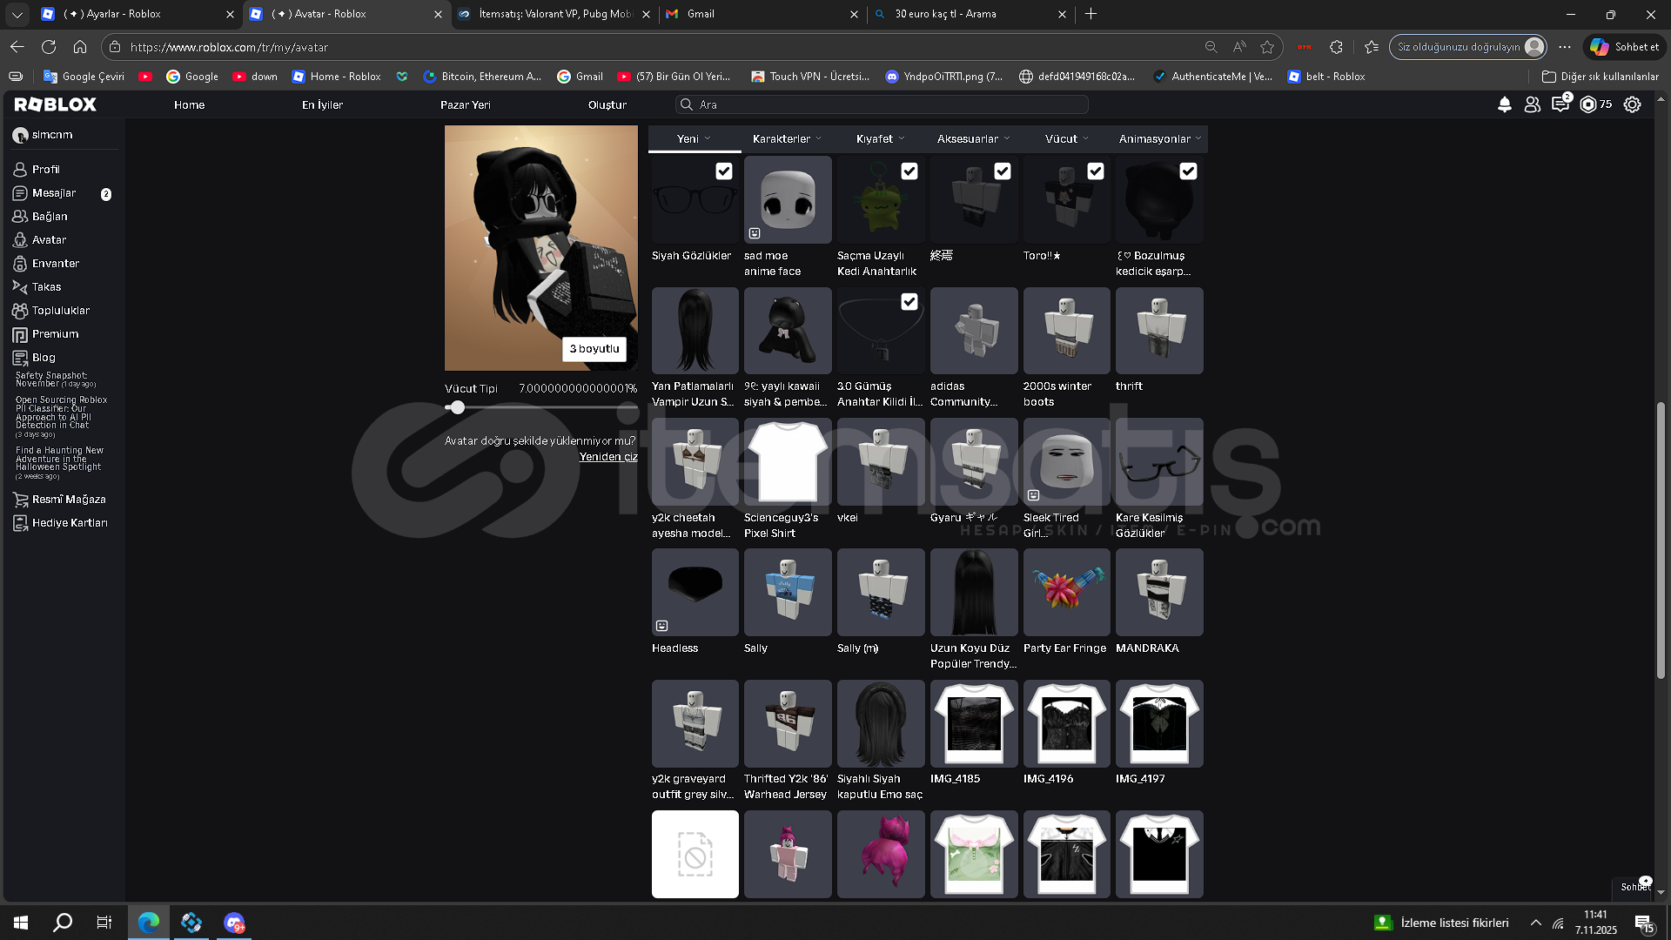Open Roblox notifications bell icon
This screenshot has width=1671, height=940.
coord(1504,104)
